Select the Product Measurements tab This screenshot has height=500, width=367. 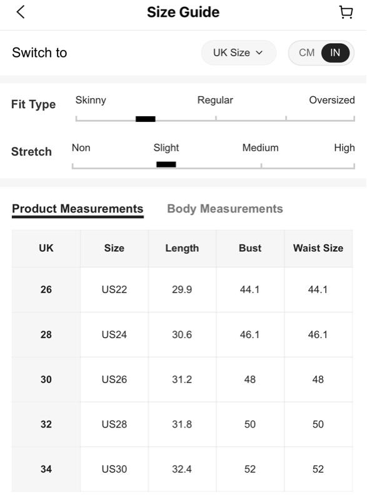click(78, 209)
